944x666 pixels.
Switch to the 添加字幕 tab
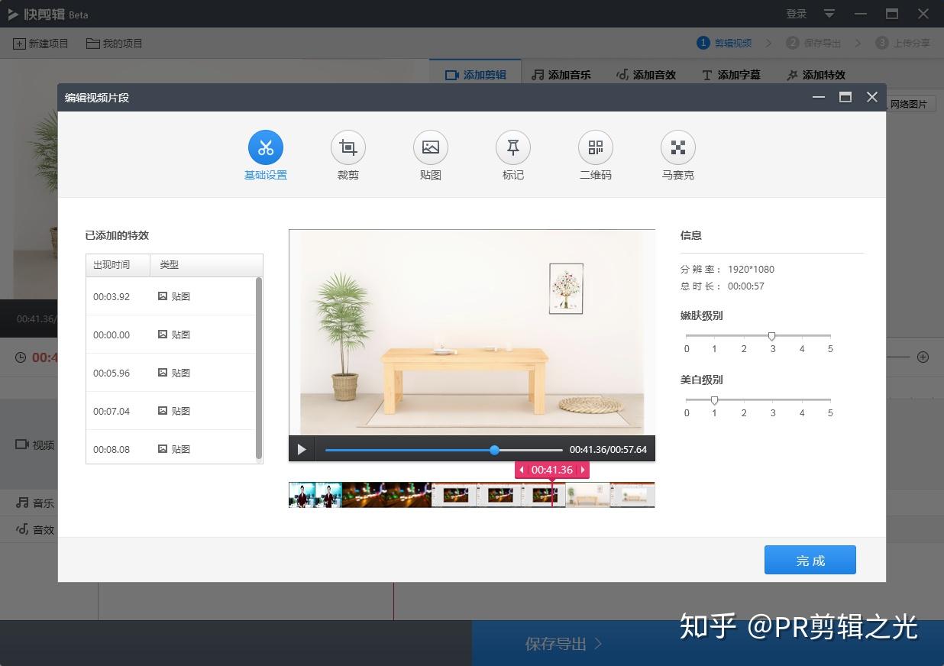[731, 74]
